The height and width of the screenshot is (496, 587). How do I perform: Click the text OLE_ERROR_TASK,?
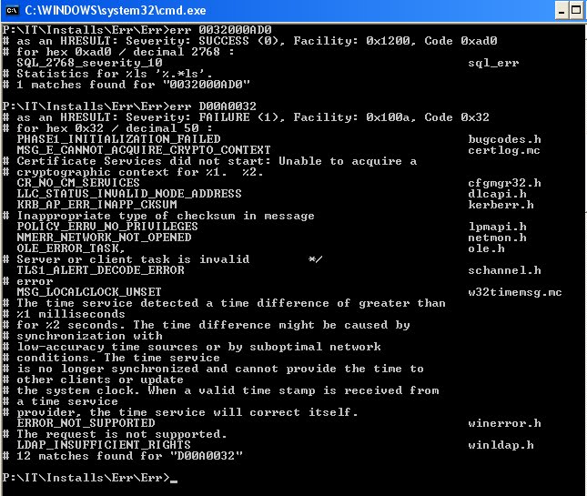coord(71,248)
